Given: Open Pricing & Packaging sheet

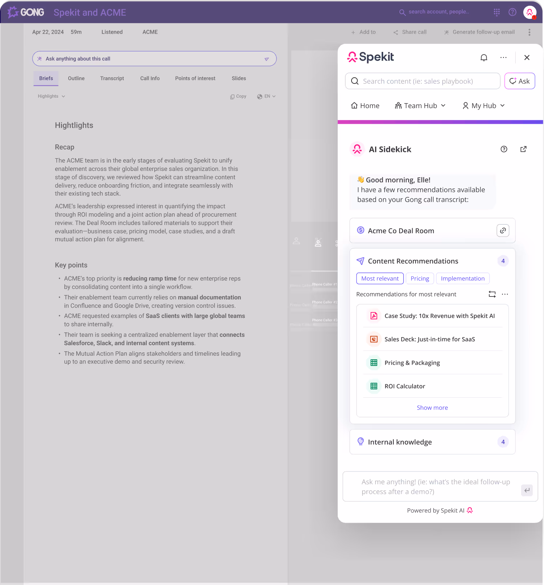Looking at the screenshot, I should coord(433,363).
